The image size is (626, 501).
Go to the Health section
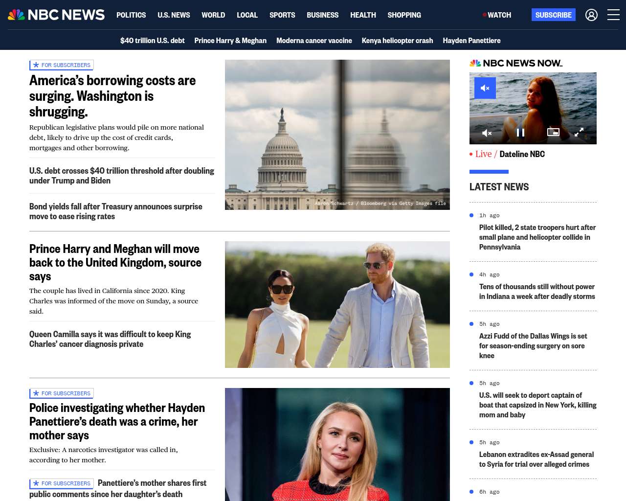363,15
